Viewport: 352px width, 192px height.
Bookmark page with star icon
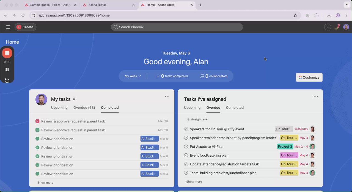coord(295,15)
